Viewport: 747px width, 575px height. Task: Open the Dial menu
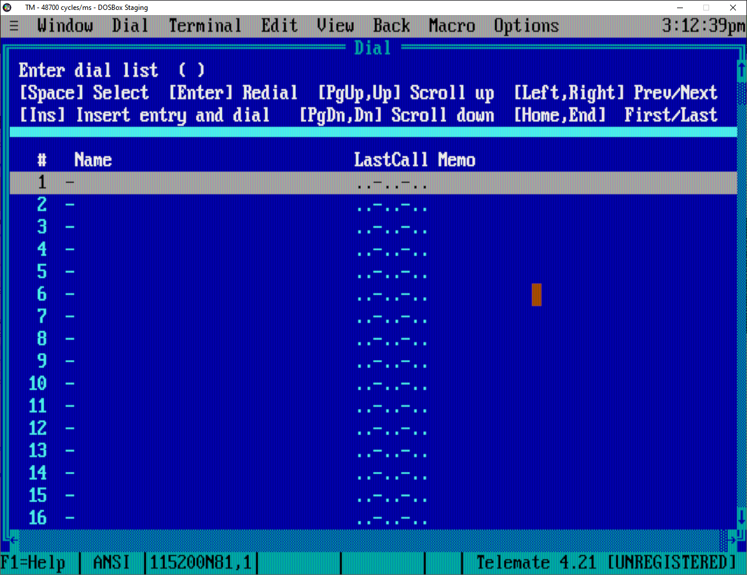coord(129,26)
